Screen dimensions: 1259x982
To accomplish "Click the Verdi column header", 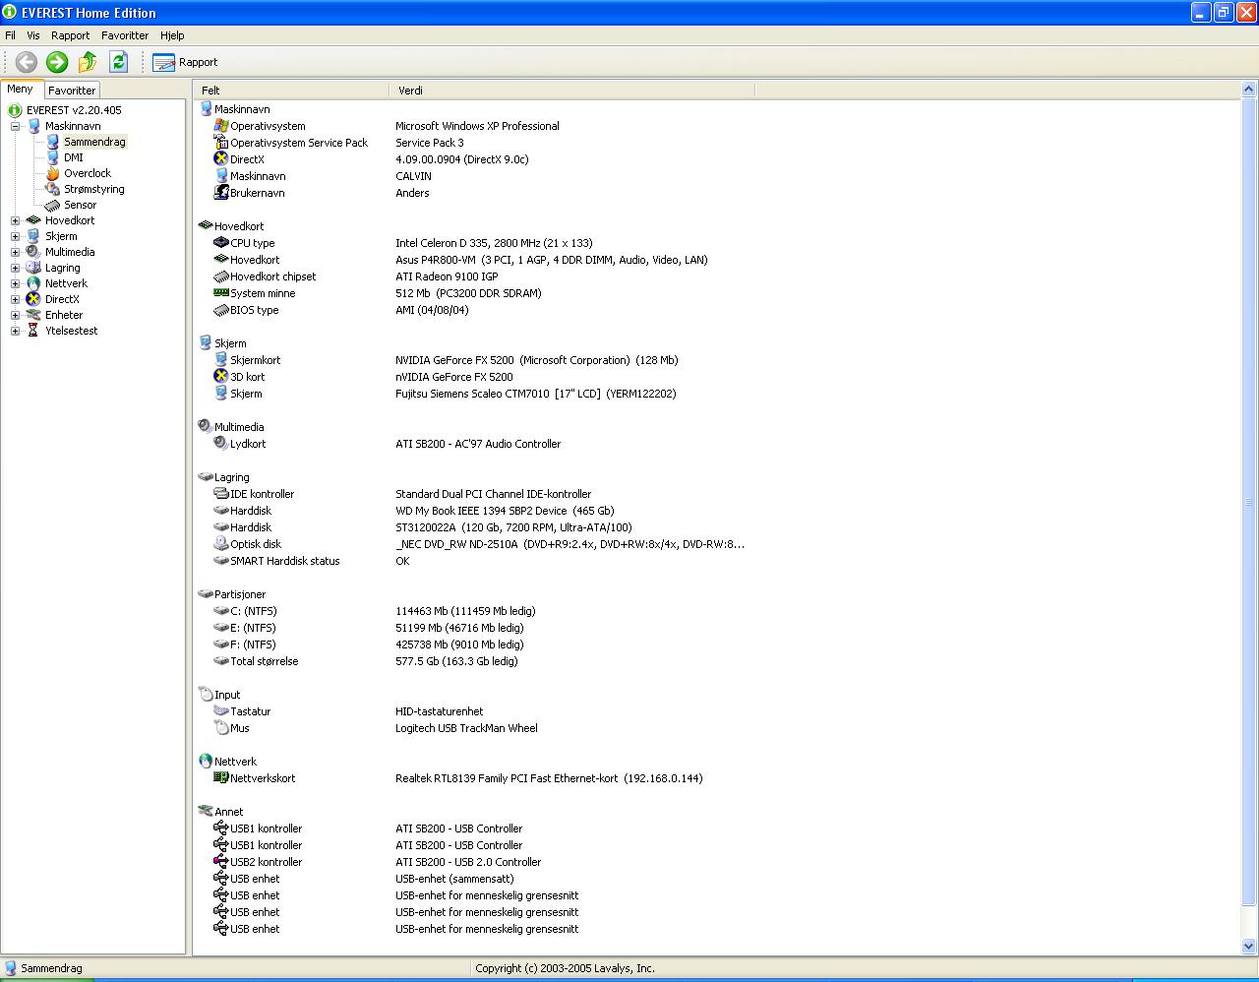I will pyautogui.click(x=572, y=90).
